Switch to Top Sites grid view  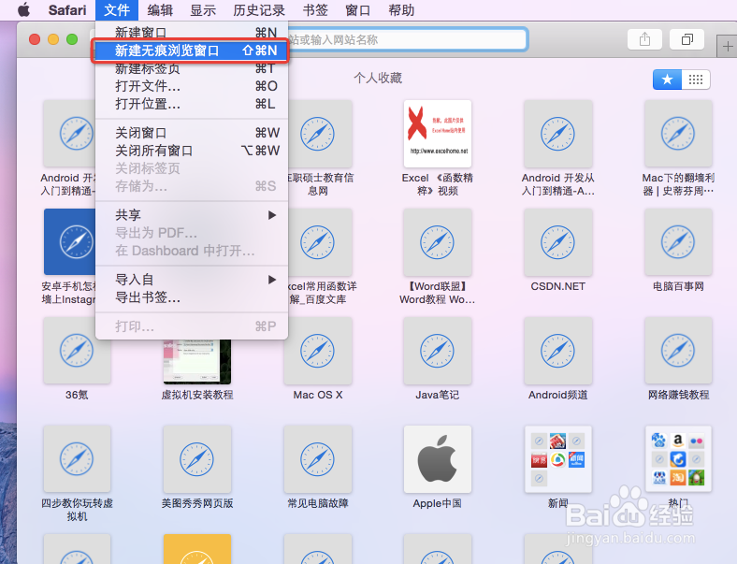(x=696, y=80)
